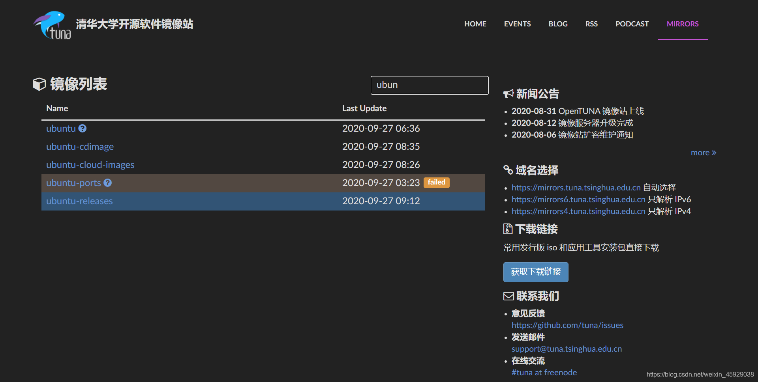Open help icon next to ubuntu

click(83, 129)
